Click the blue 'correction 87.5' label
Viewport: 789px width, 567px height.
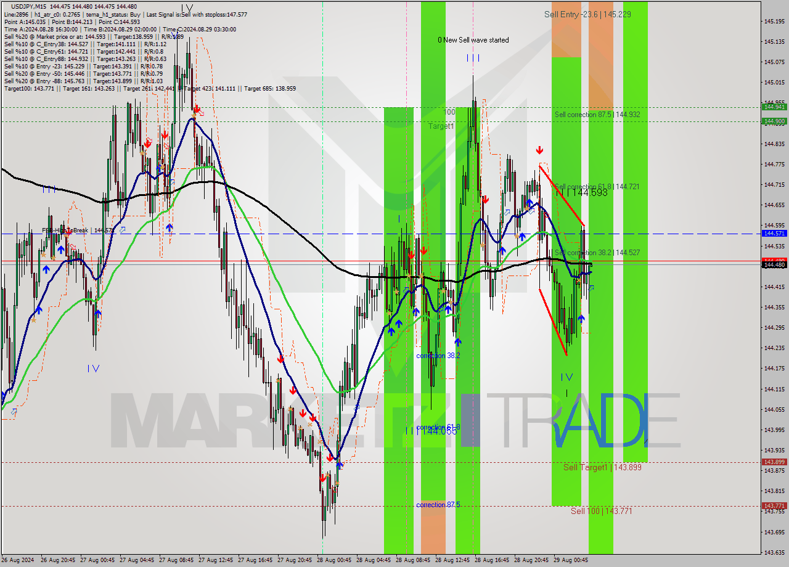438,505
